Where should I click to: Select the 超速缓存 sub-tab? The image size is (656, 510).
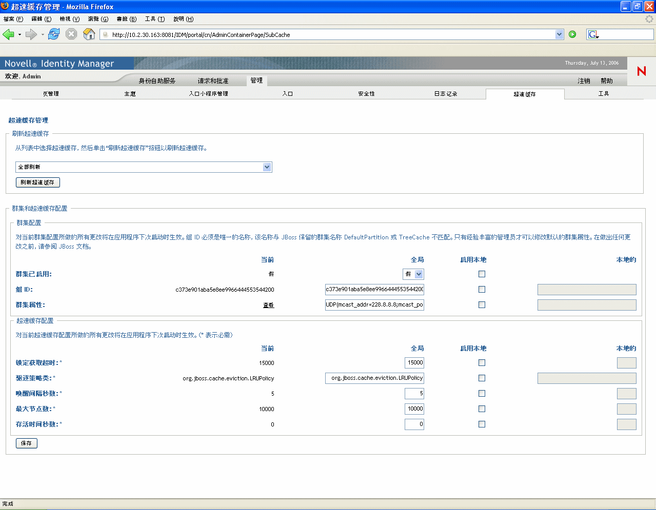[525, 94]
